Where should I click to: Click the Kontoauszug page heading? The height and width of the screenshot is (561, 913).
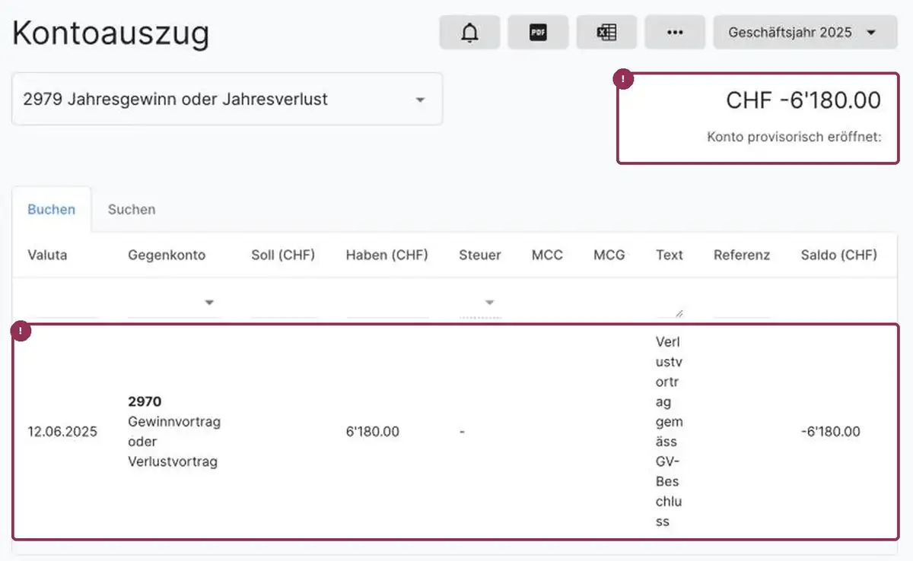[111, 34]
